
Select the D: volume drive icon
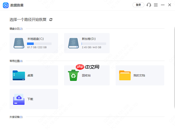point(74,43)
